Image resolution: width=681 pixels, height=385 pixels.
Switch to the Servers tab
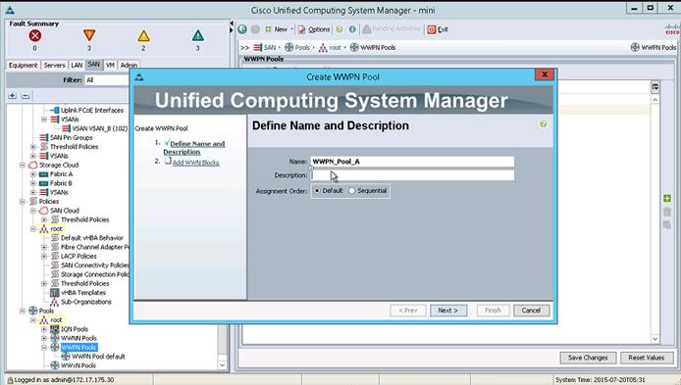tap(54, 65)
